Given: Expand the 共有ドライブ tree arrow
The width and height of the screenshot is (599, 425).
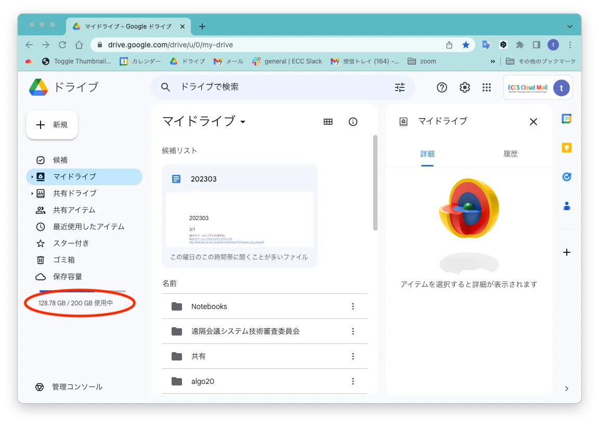Looking at the screenshot, I should pyautogui.click(x=32, y=194).
